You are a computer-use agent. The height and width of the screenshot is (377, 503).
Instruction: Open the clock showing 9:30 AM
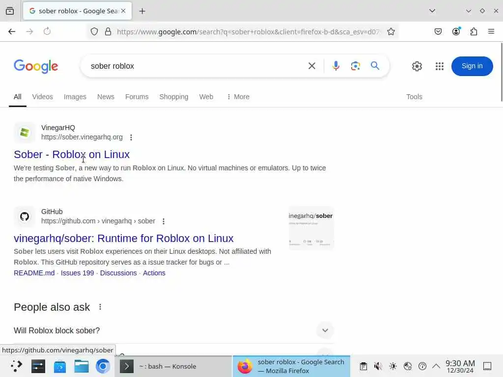460,366
